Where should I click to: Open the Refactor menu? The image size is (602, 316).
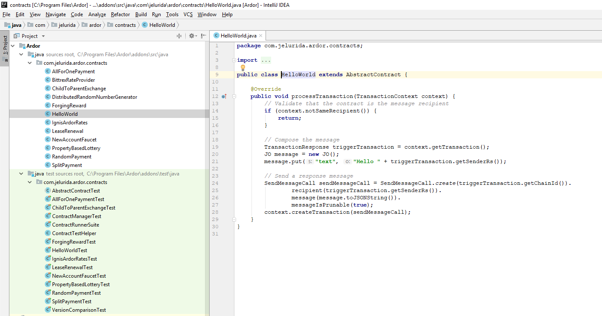pos(120,14)
